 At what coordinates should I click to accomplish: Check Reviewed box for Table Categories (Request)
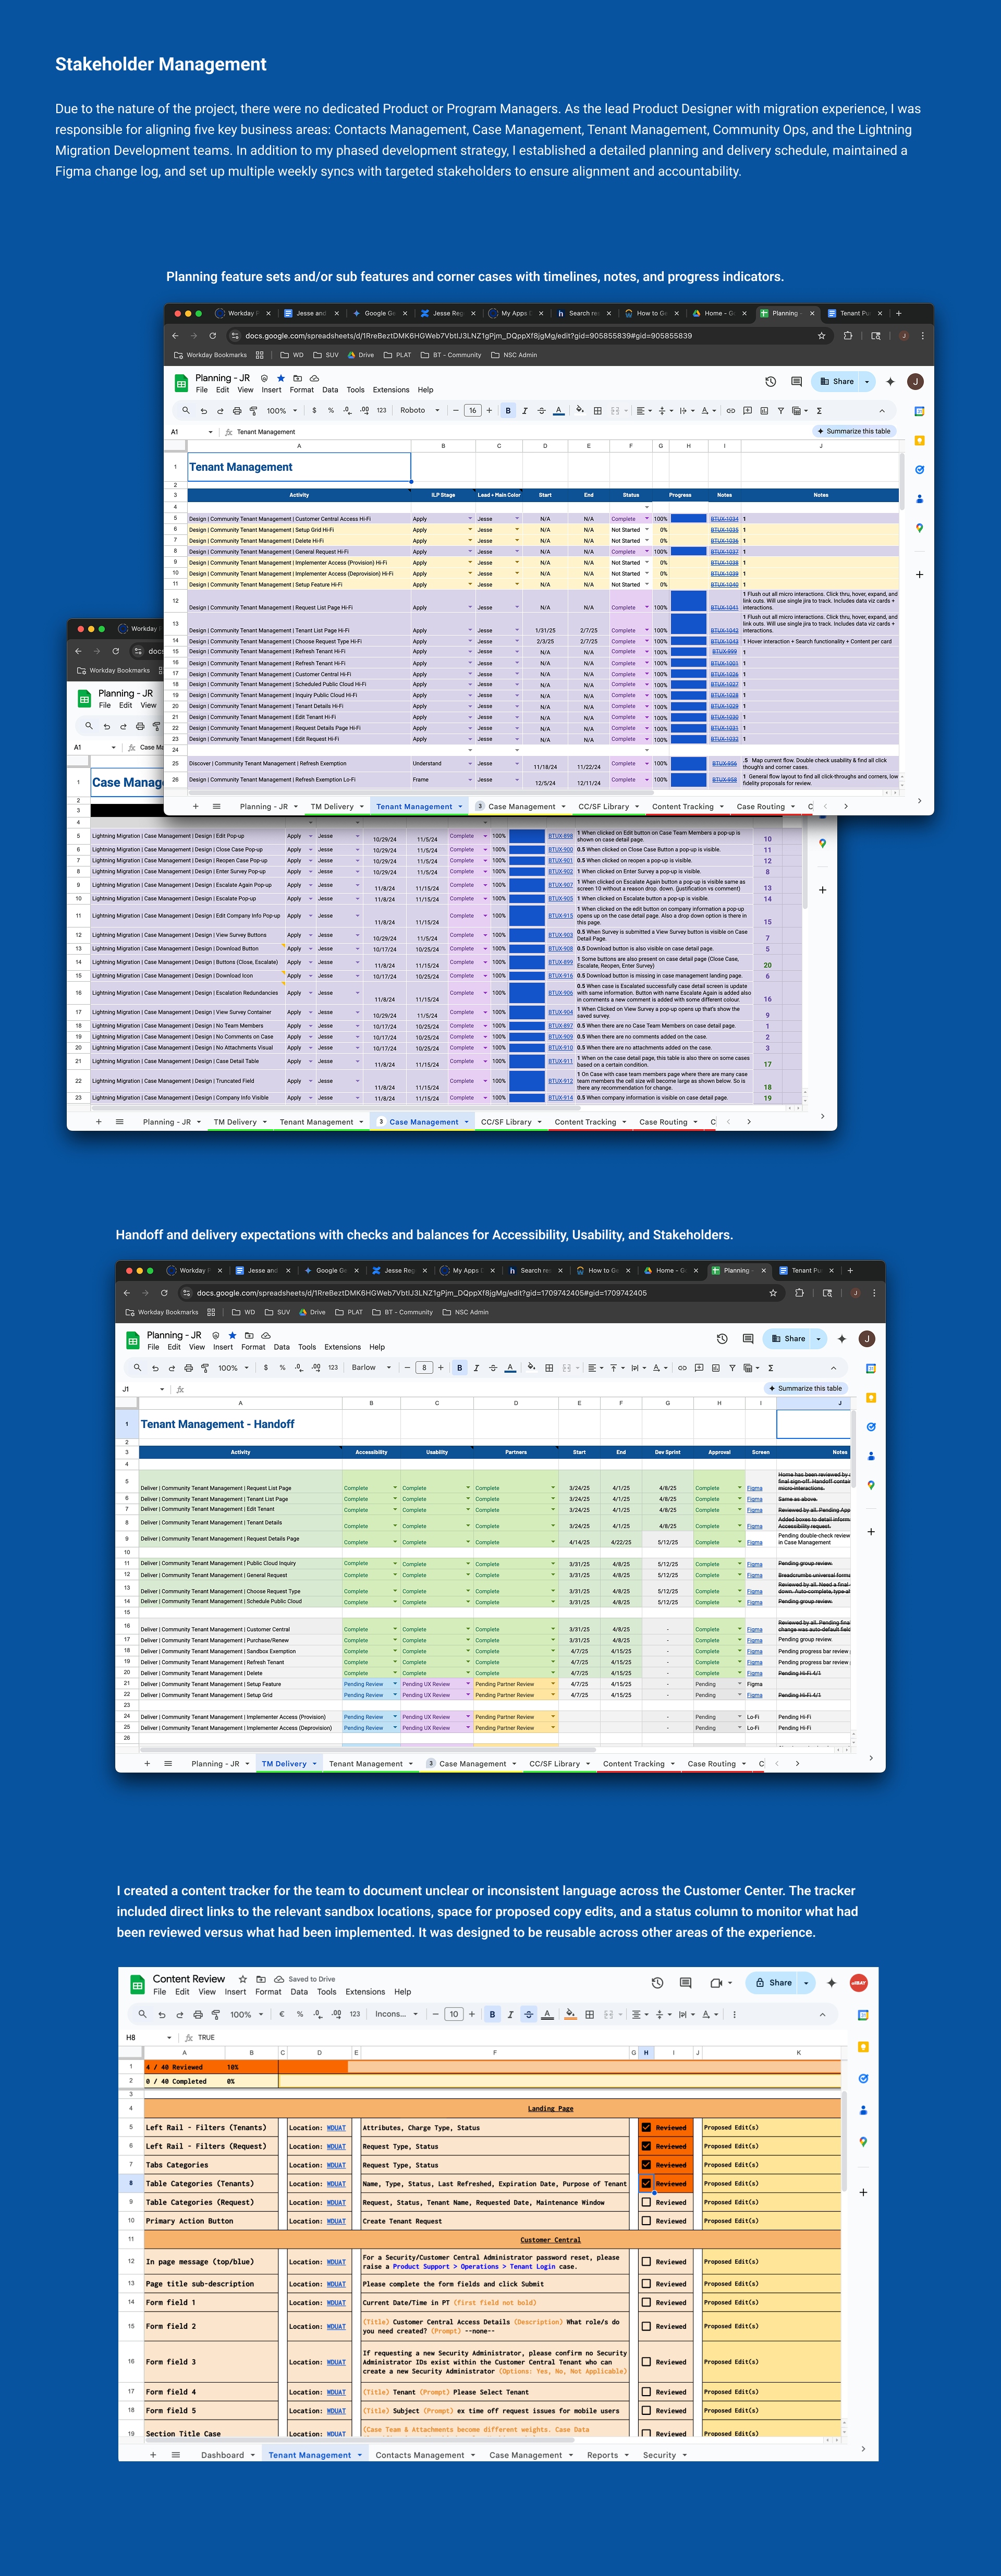(x=646, y=2202)
